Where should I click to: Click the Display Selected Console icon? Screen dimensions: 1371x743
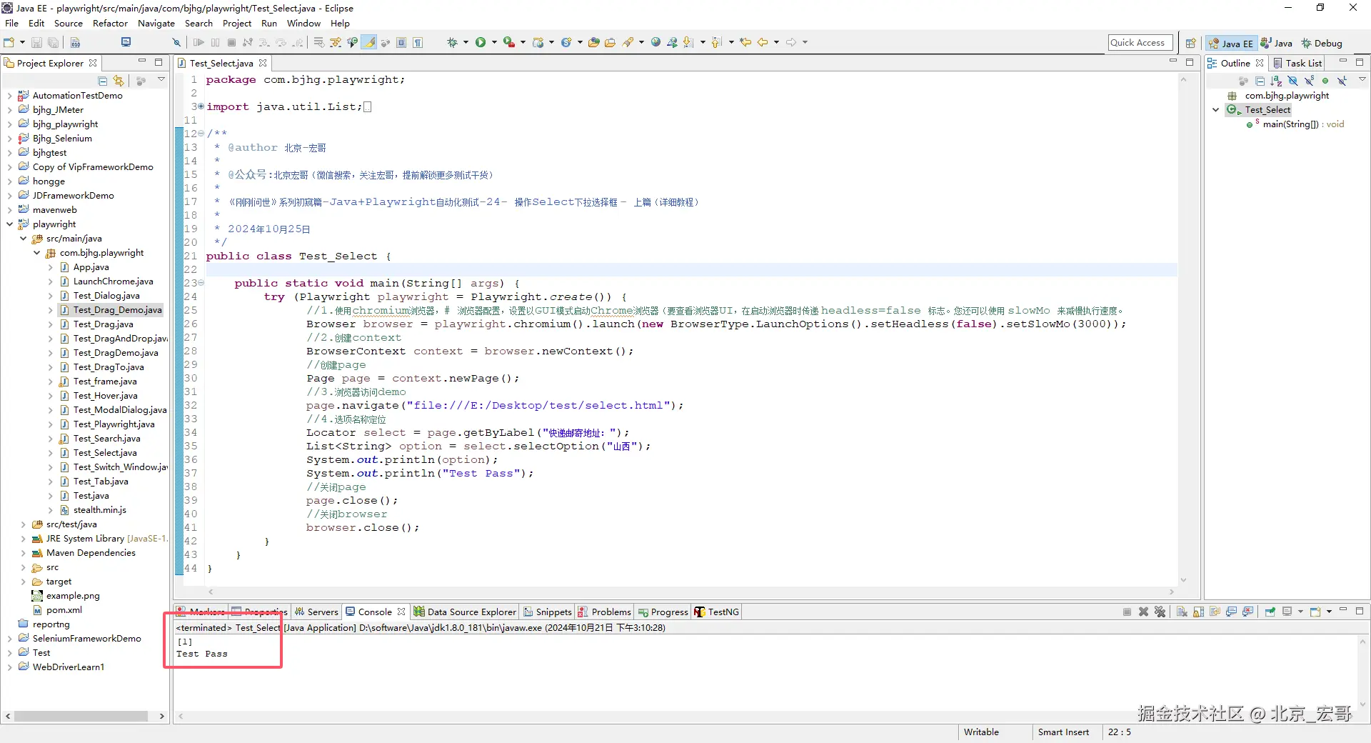[x=1287, y=612]
